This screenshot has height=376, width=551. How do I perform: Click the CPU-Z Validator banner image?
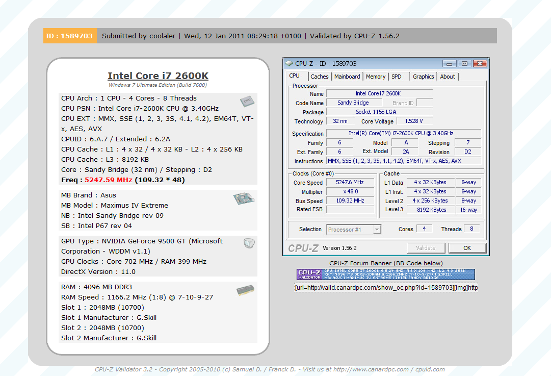[x=386, y=274]
